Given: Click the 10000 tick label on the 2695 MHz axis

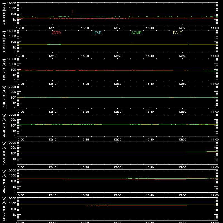Looking at the screenshot, I should 12,115.
